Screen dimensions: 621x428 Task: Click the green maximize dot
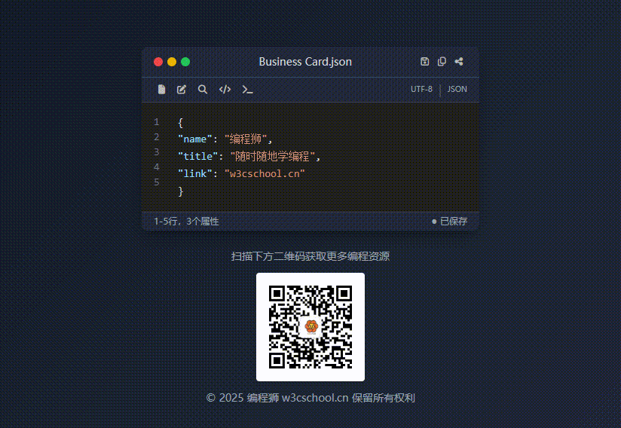[185, 62]
